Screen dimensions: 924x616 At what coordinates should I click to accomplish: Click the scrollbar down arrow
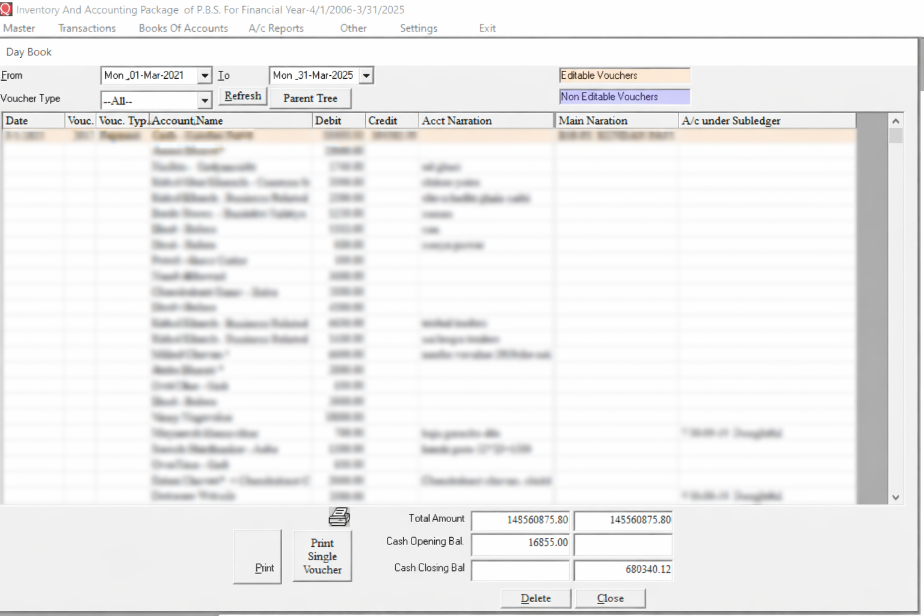point(896,497)
